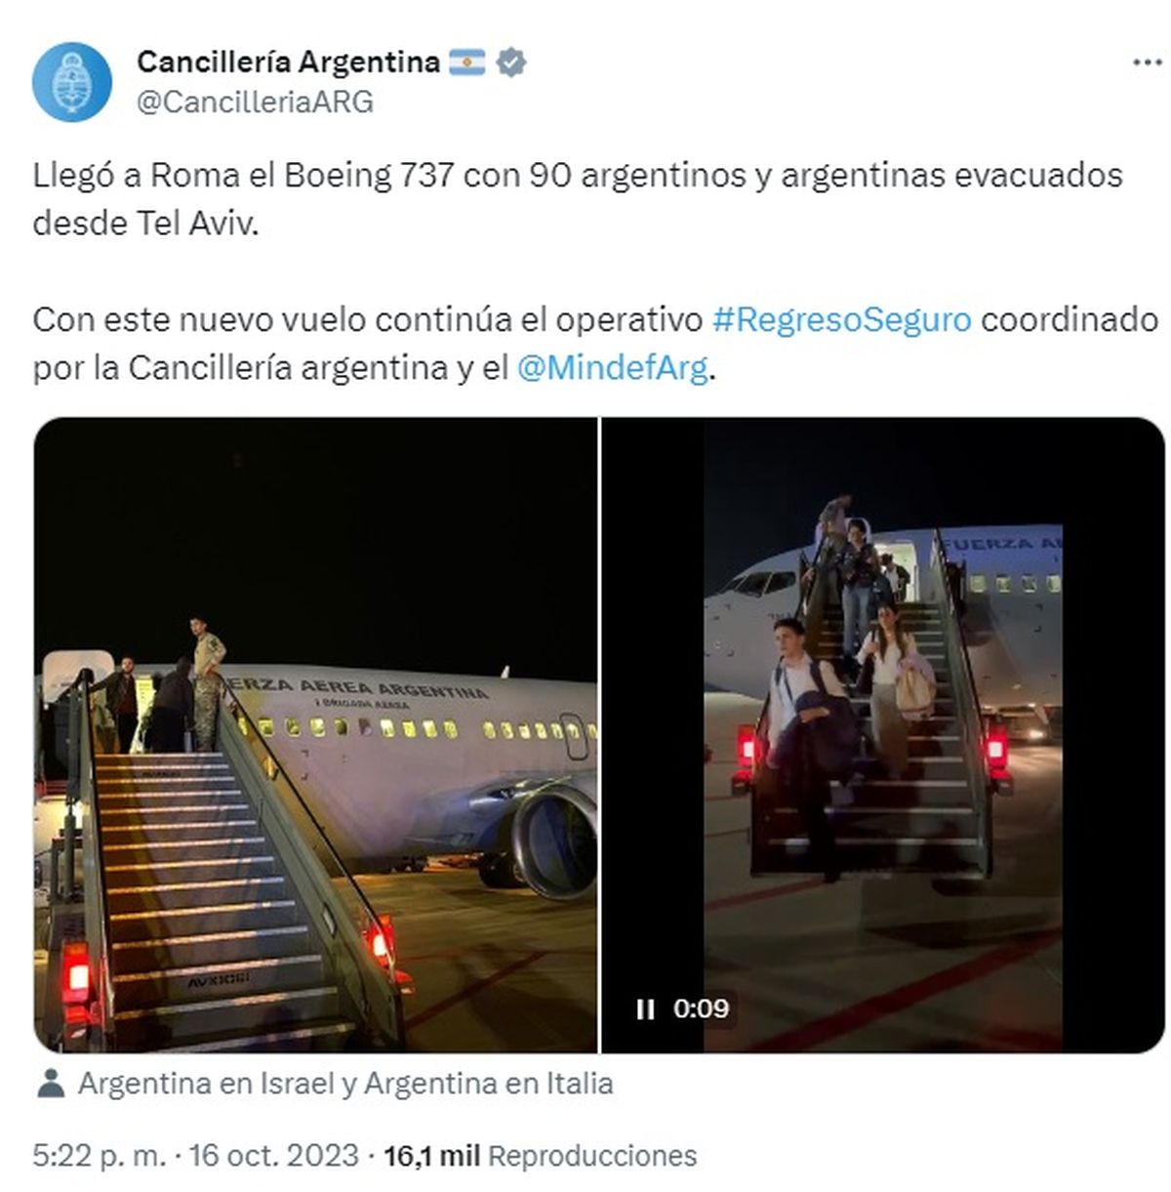The image size is (1171, 1192).
Task: Open the three-dot more options menu
Action: pos(1147,62)
